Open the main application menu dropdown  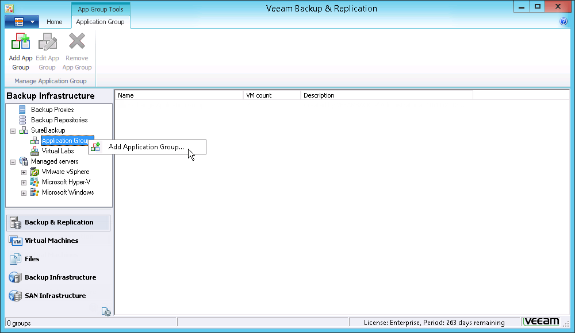tap(21, 22)
